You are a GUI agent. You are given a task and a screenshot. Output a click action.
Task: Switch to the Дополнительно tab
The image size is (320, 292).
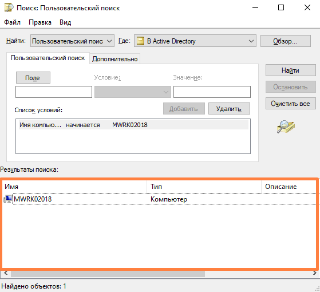click(x=115, y=59)
